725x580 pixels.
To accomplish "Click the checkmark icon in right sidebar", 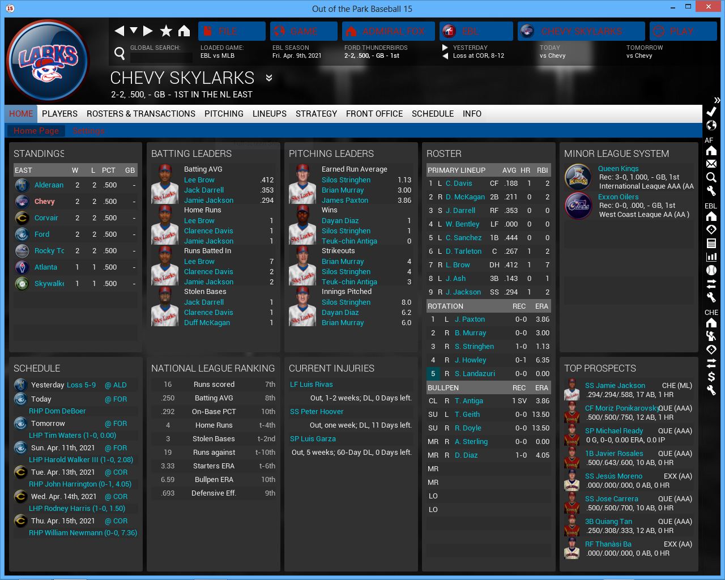I will (711, 112).
